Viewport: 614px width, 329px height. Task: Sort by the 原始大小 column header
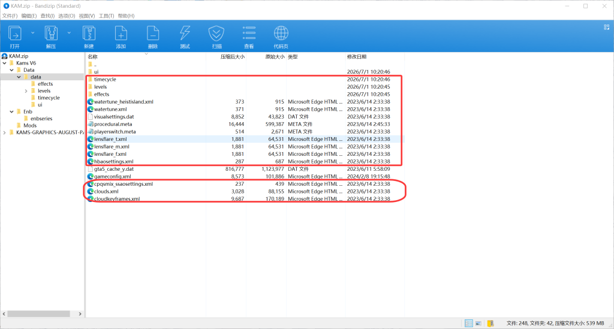275,57
